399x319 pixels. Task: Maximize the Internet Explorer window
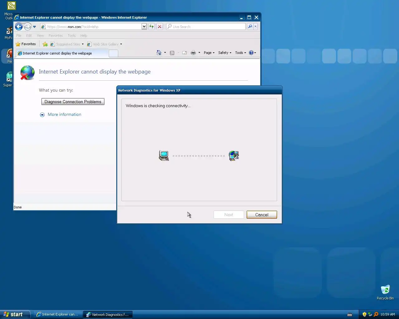pyautogui.click(x=249, y=17)
